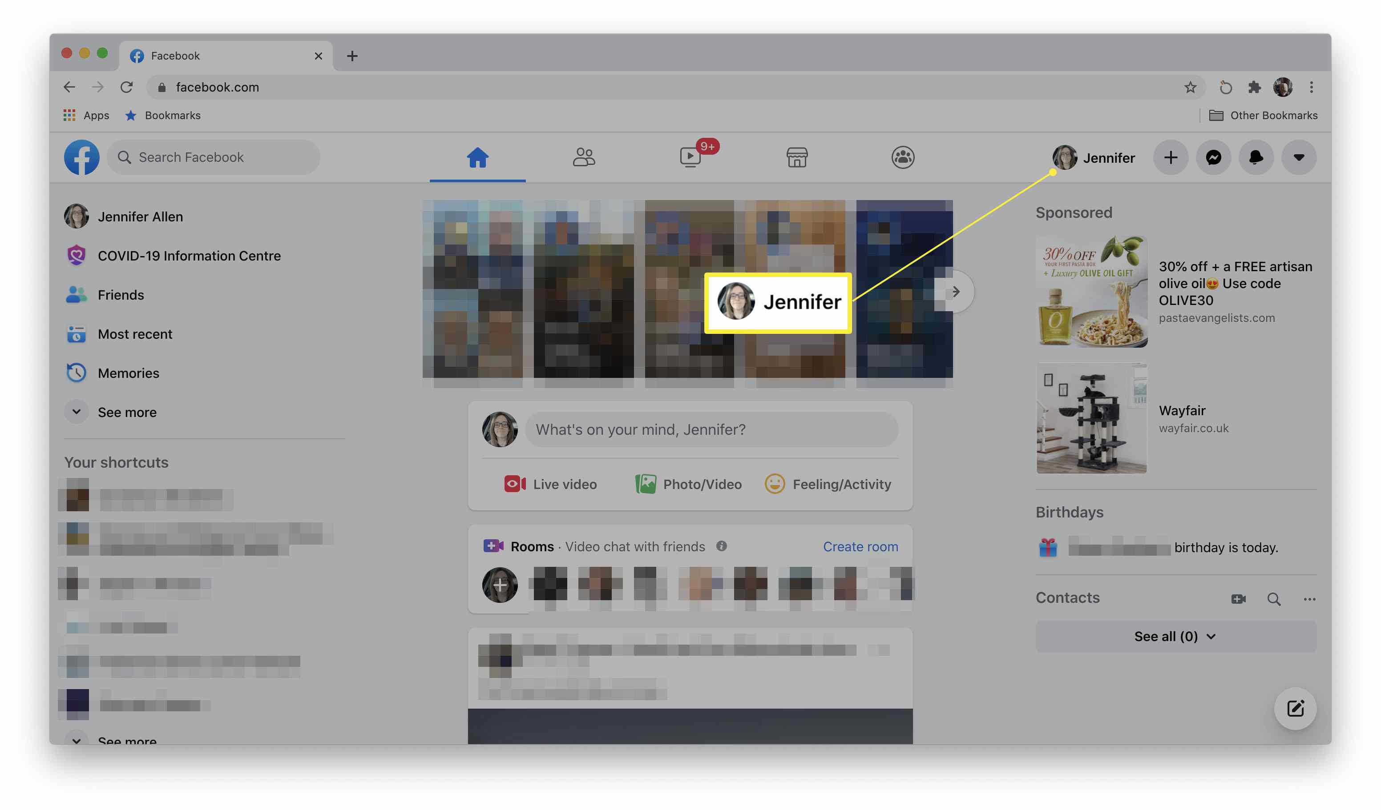Open the Account dropdown arrow
The image size is (1381, 810).
[1298, 158]
